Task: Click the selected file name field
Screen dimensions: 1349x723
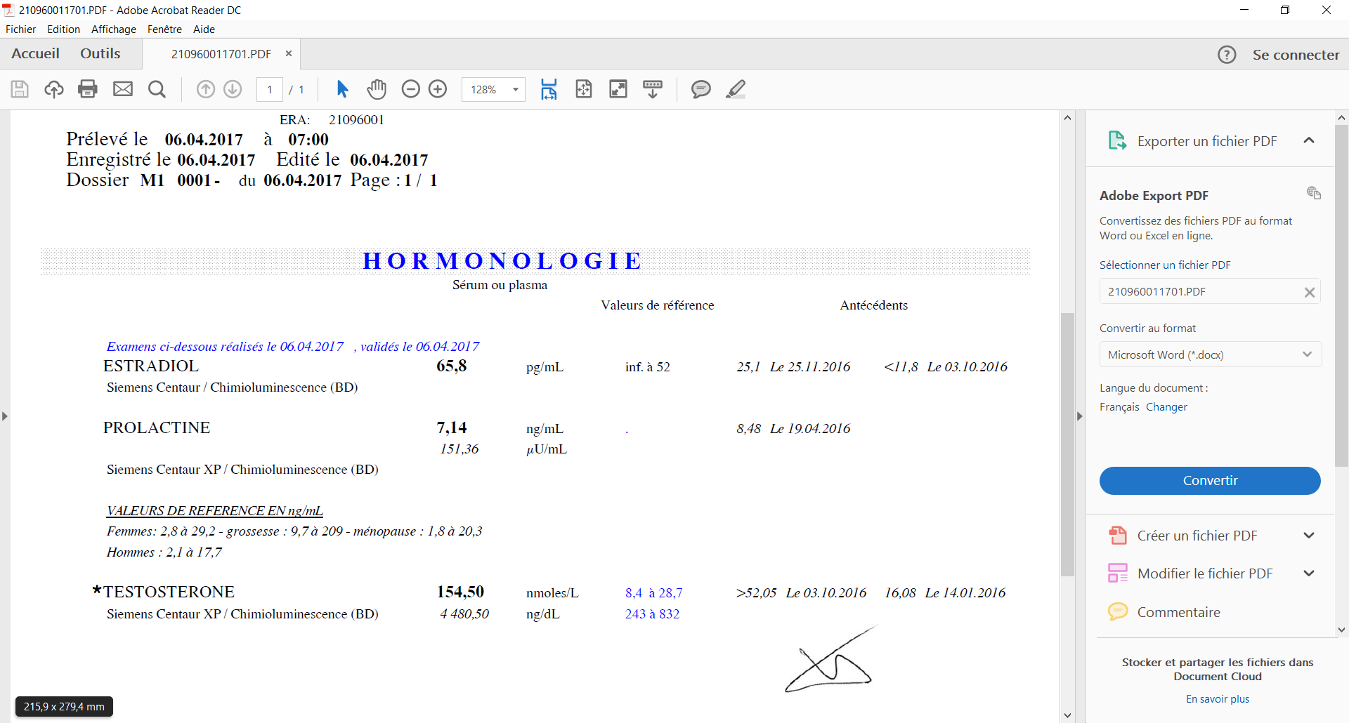Action: [1210, 291]
